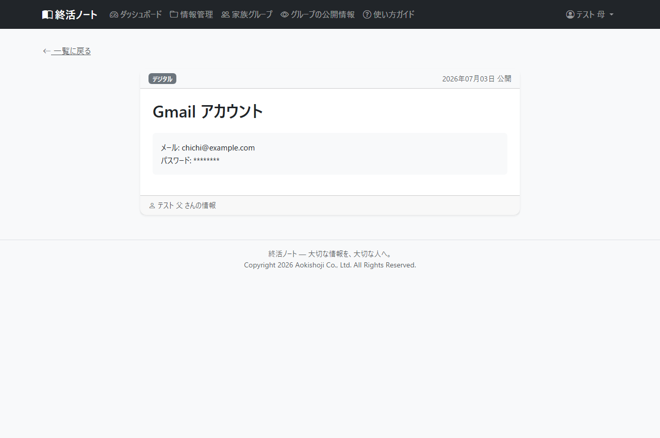Click the question mark help icon

[x=367, y=14]
